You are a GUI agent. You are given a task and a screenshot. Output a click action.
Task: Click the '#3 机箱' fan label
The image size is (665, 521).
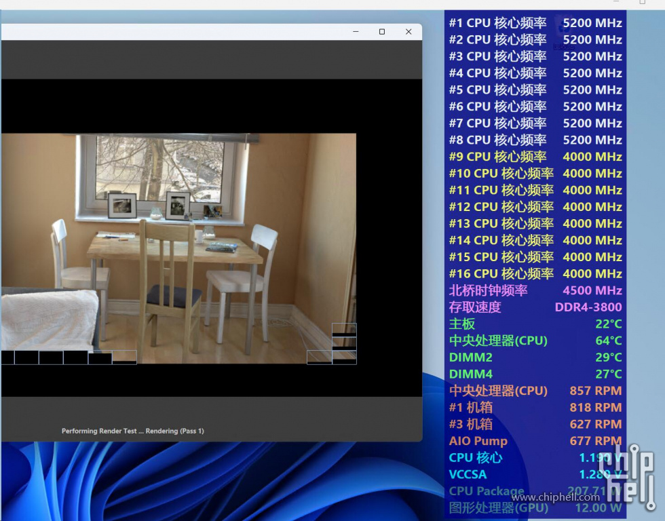click(x=471, y=425)
